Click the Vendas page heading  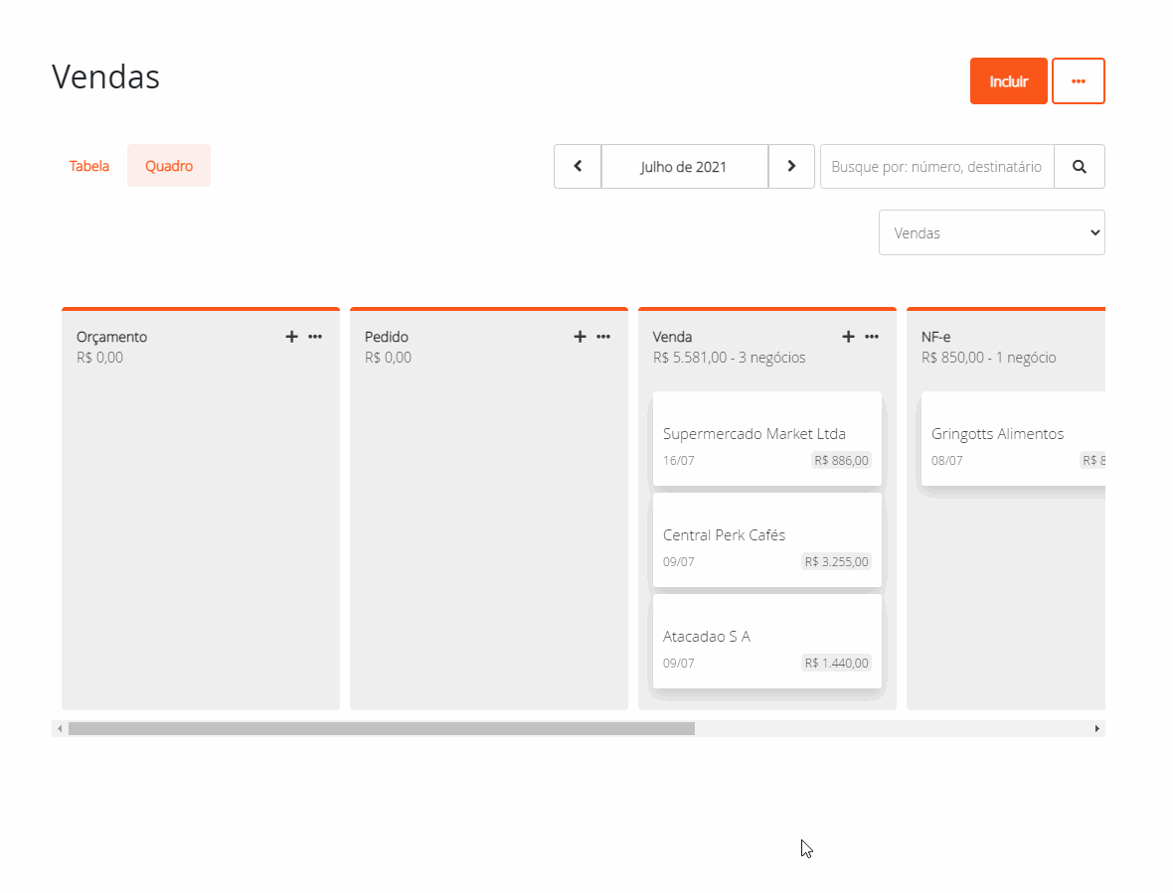[106, 76]
